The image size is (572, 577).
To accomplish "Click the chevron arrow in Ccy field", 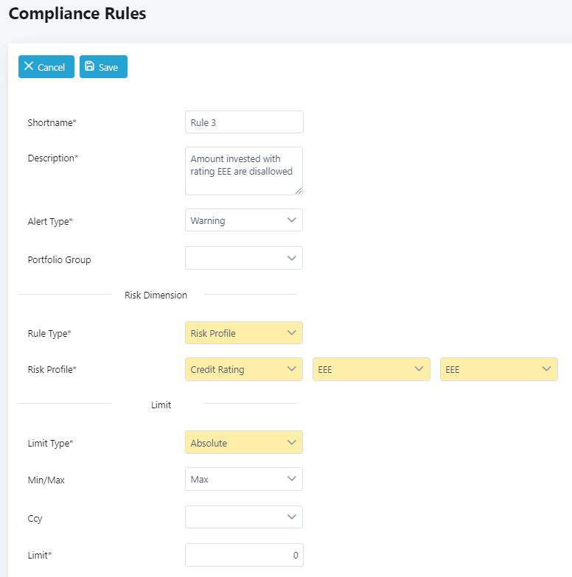I will (291, 517).
